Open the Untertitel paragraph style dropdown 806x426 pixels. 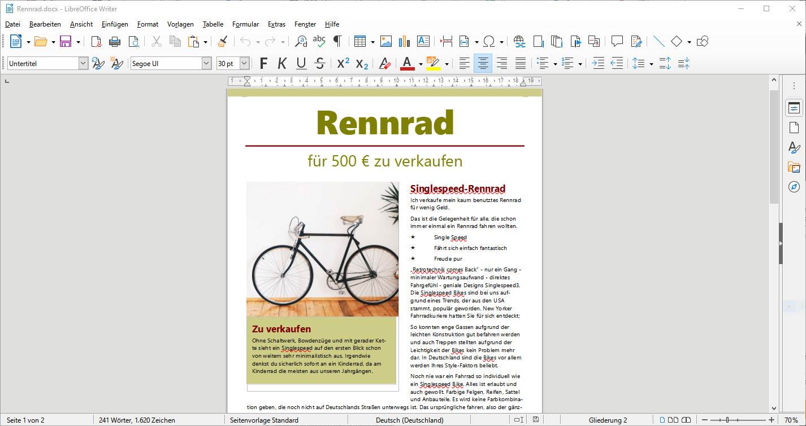click(x=84, y=63)
